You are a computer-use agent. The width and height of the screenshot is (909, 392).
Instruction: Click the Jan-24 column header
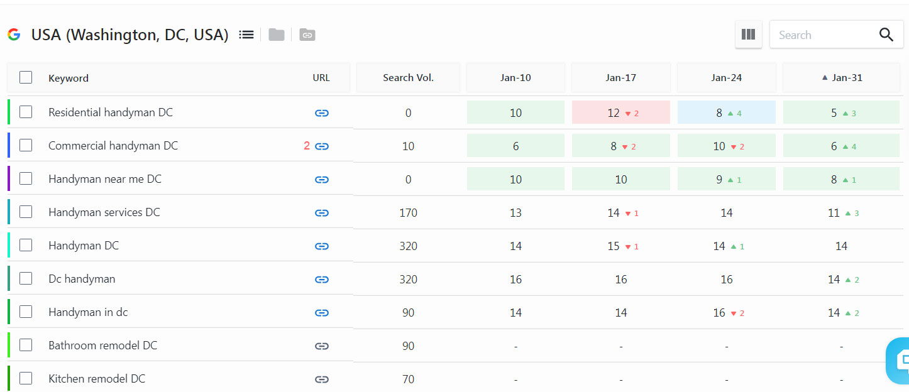pyautogui.click(x=726, y=78)
